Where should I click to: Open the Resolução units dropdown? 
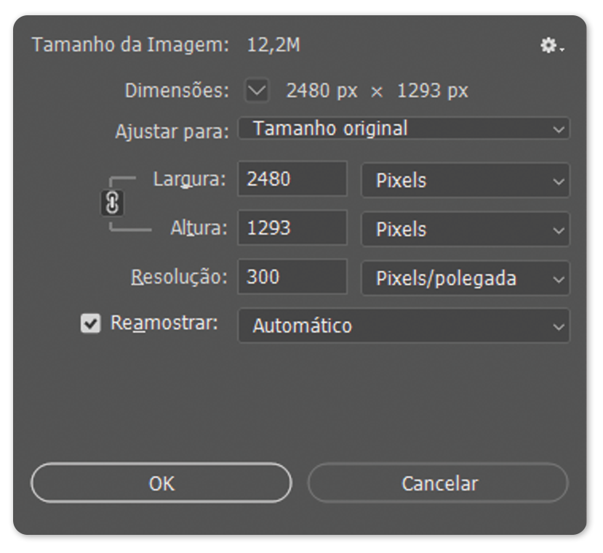(465, 278)
